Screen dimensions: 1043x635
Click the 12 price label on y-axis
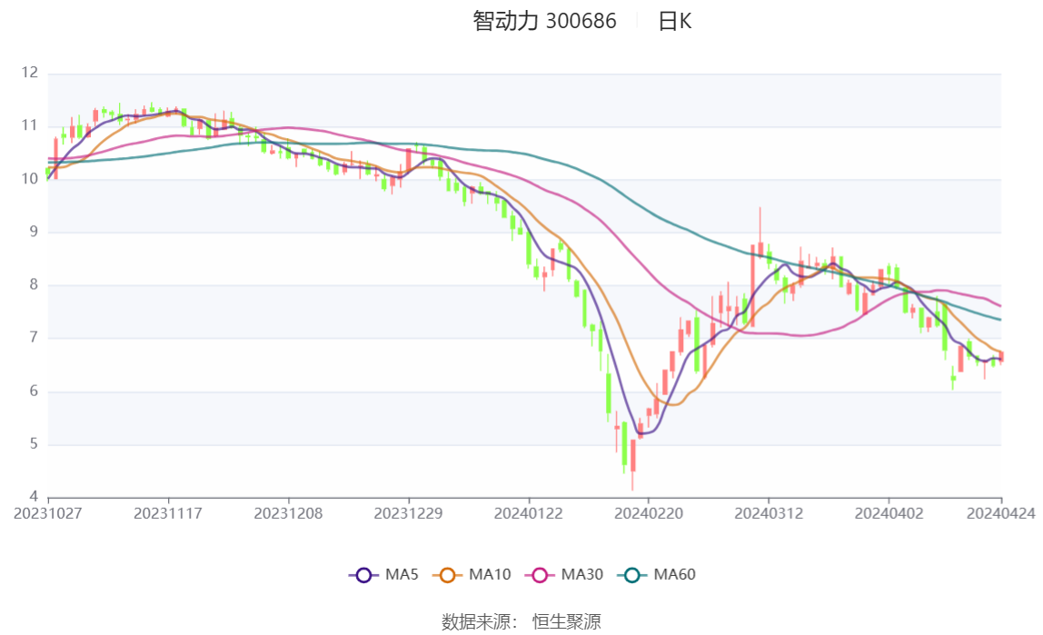tap(31, 73)
